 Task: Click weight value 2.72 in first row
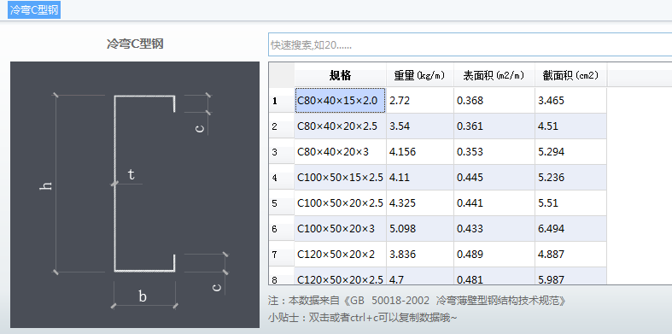(420, 101)
